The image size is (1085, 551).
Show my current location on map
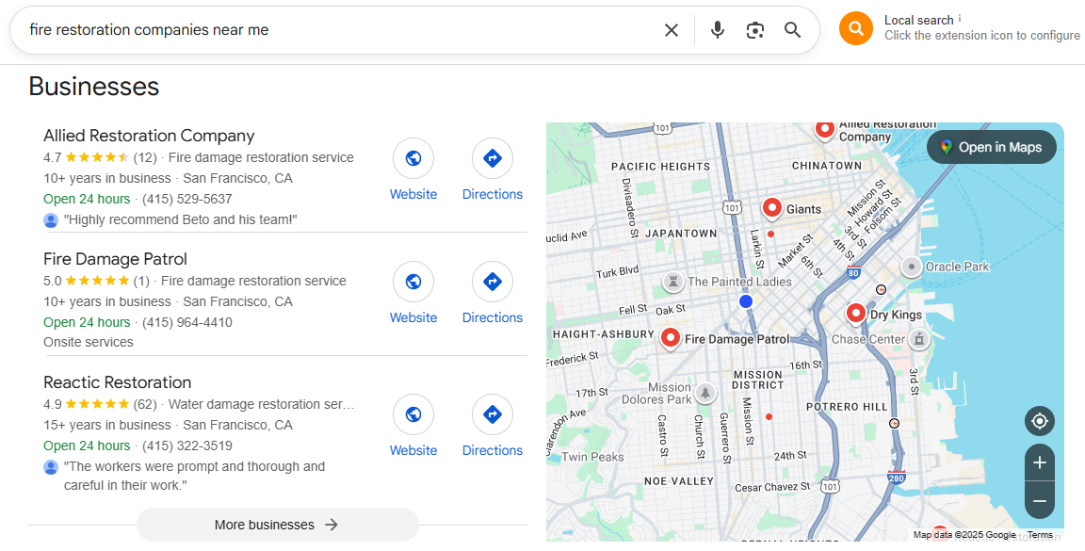1040,421
